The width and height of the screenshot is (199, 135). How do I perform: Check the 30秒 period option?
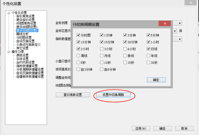click(x=148, y=62)
